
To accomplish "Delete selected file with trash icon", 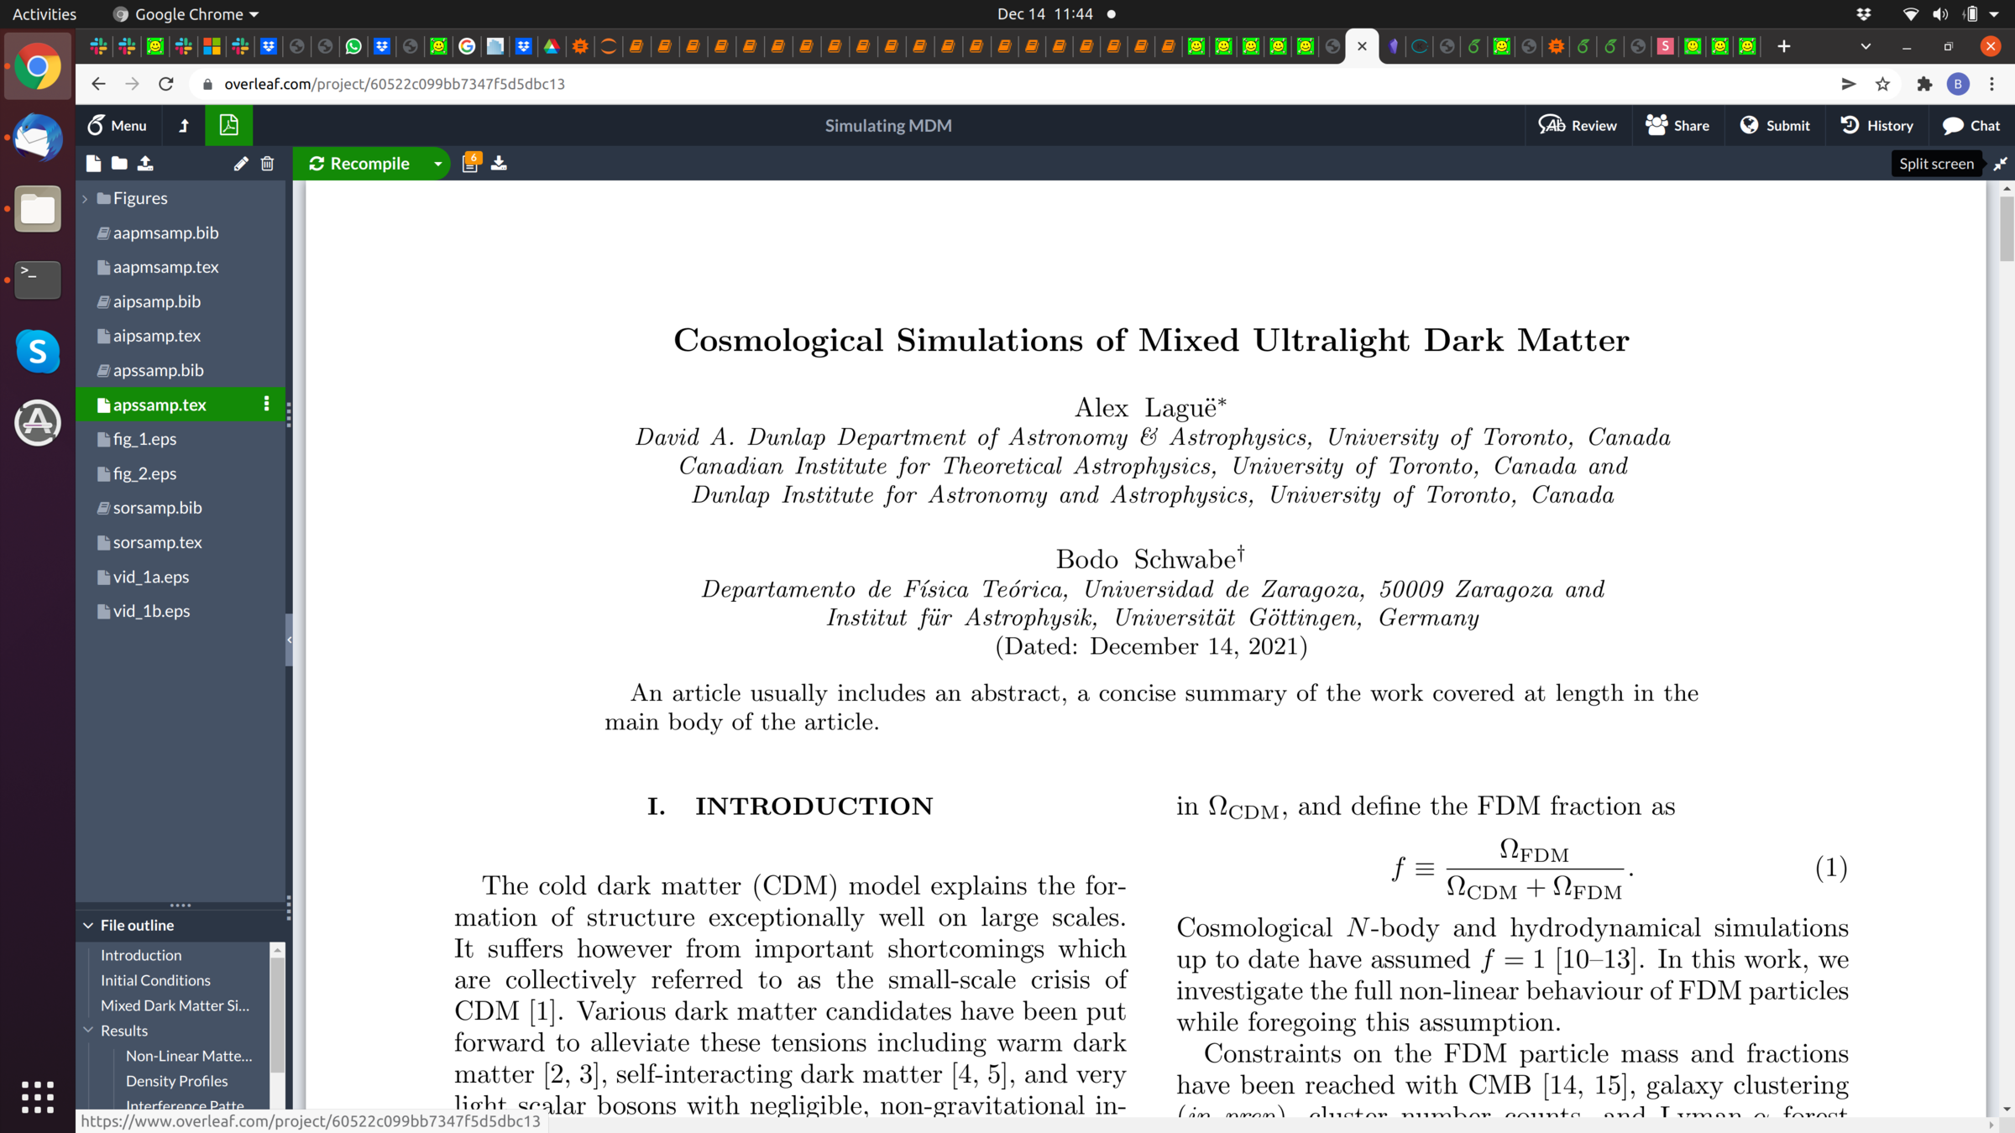I will [267, 164].
